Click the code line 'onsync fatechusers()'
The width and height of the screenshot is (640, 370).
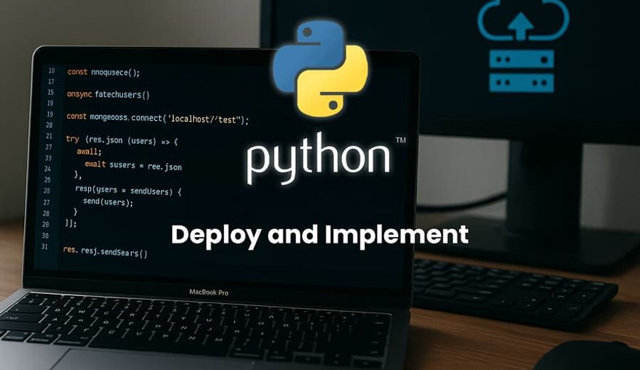[x=108, y=95]
